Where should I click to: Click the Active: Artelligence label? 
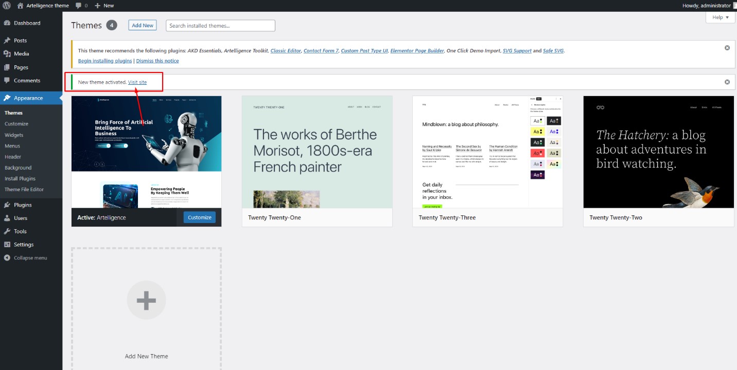[101, 217]
